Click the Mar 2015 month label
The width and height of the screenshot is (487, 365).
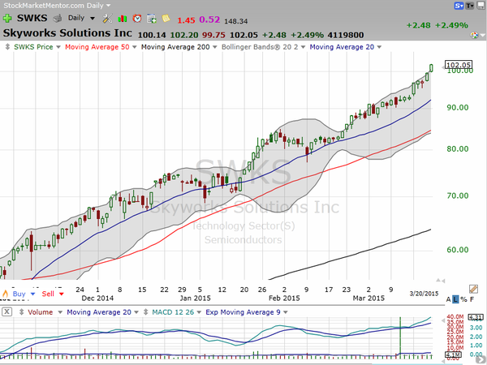[x=368, y=298]
